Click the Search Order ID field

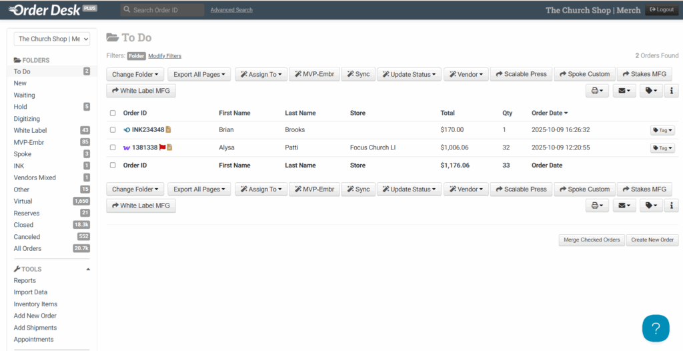click(163, 10)
